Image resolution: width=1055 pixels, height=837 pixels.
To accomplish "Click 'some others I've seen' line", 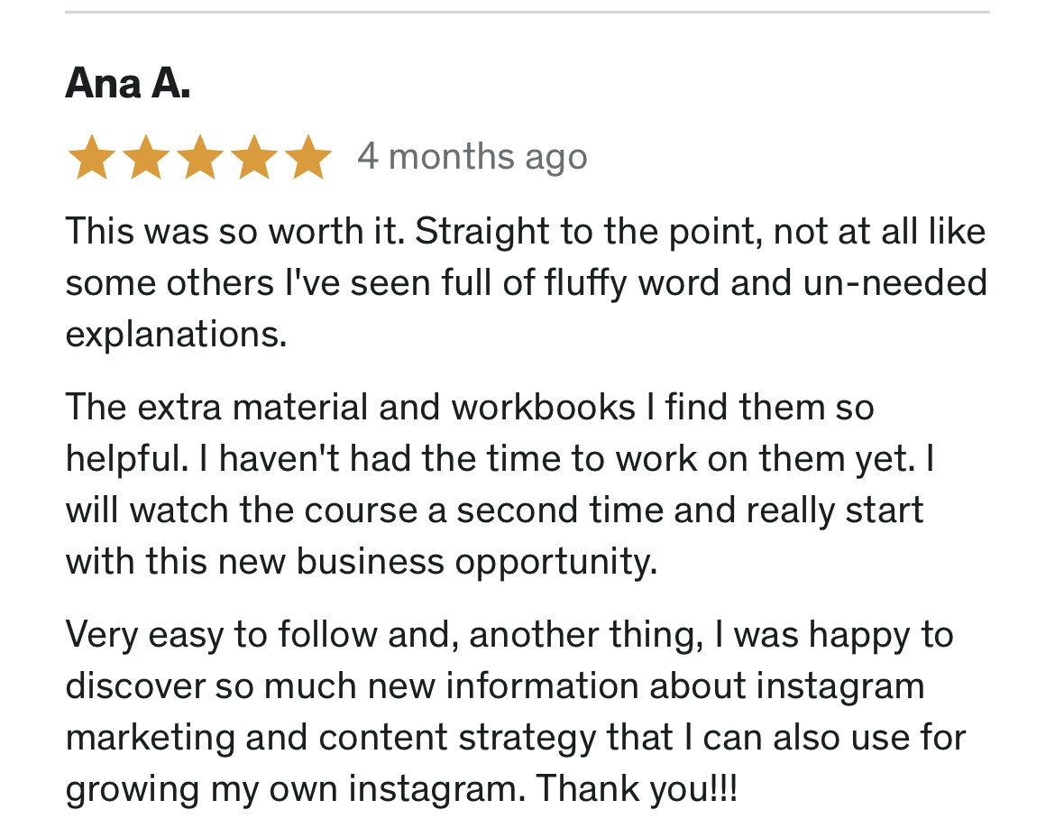I will [527, 283].
